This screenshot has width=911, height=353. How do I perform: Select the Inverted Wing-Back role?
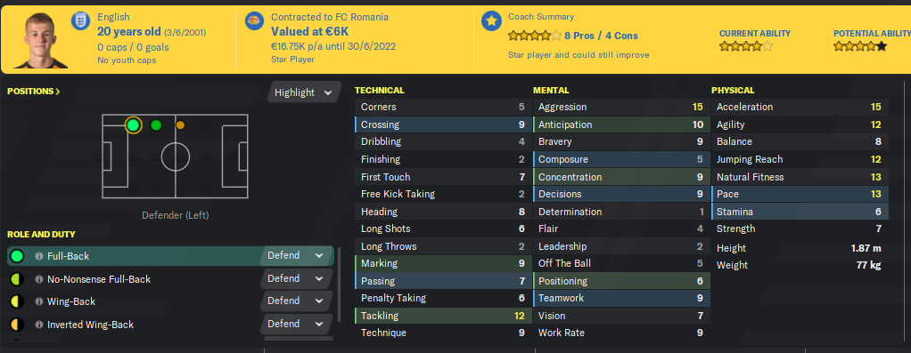pos(90,325)
